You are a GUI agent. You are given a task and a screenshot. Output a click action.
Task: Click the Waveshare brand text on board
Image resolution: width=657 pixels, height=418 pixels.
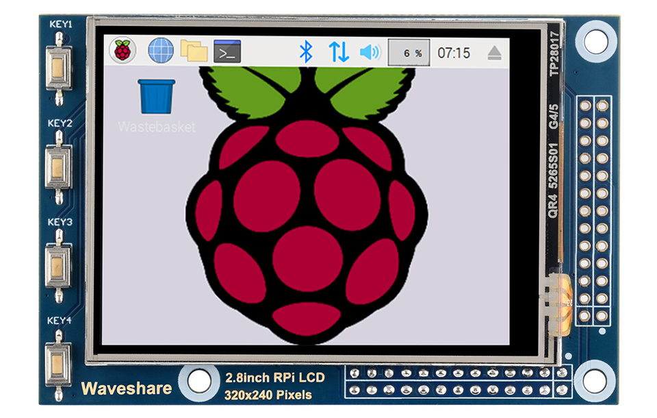pyautogui.click(x=127, y=389)
